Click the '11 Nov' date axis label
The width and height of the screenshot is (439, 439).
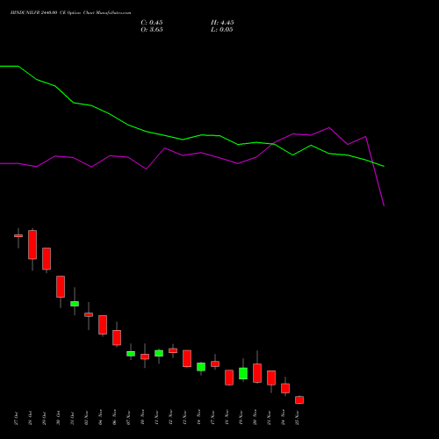click(x=156, y=418)
